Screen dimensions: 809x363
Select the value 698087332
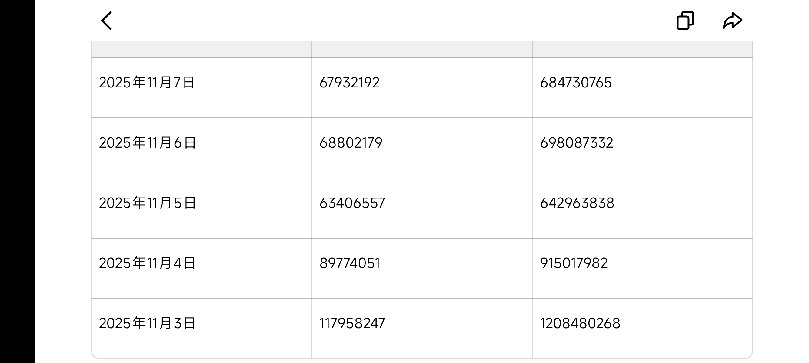[576, 143]
